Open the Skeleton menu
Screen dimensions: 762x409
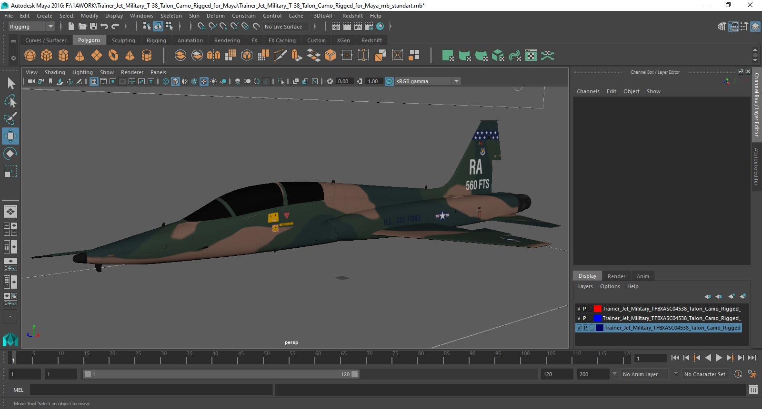click(x=171, y=16)
